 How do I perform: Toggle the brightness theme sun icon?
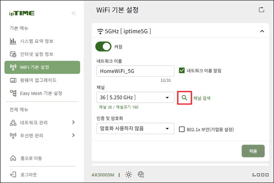click(x=129, y=174)
